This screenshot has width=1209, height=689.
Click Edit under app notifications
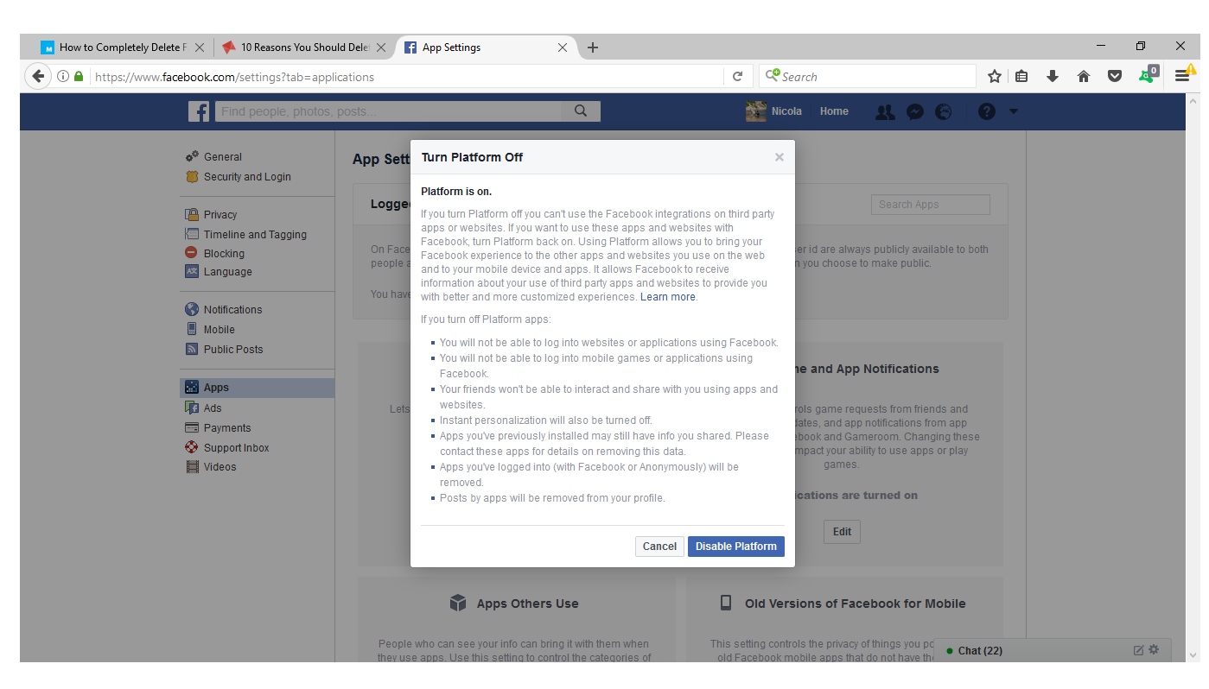pyautogui.click(x=842, y=532)
